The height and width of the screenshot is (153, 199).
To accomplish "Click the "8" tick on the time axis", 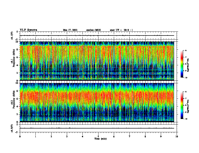I will 145,136.
